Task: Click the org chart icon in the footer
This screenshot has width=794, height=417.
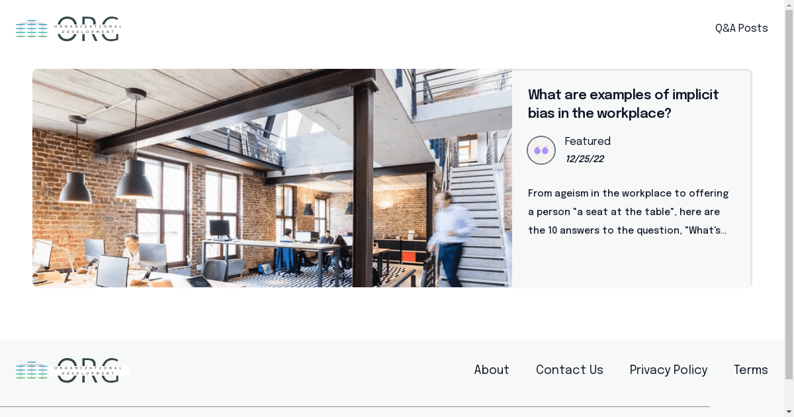Action: [32, 371]
